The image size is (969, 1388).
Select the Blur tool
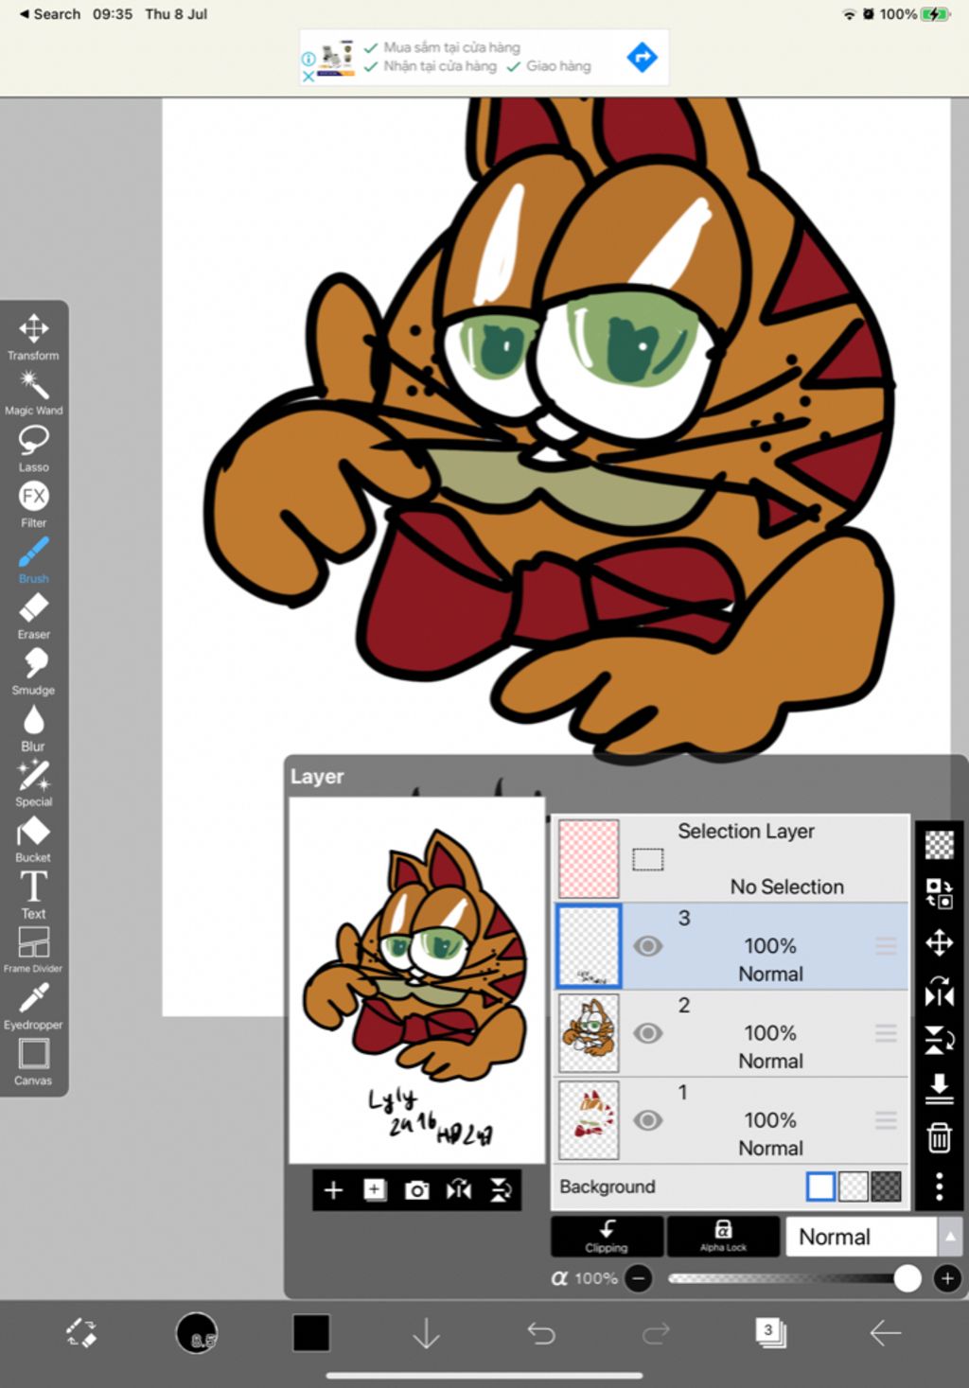33,728
